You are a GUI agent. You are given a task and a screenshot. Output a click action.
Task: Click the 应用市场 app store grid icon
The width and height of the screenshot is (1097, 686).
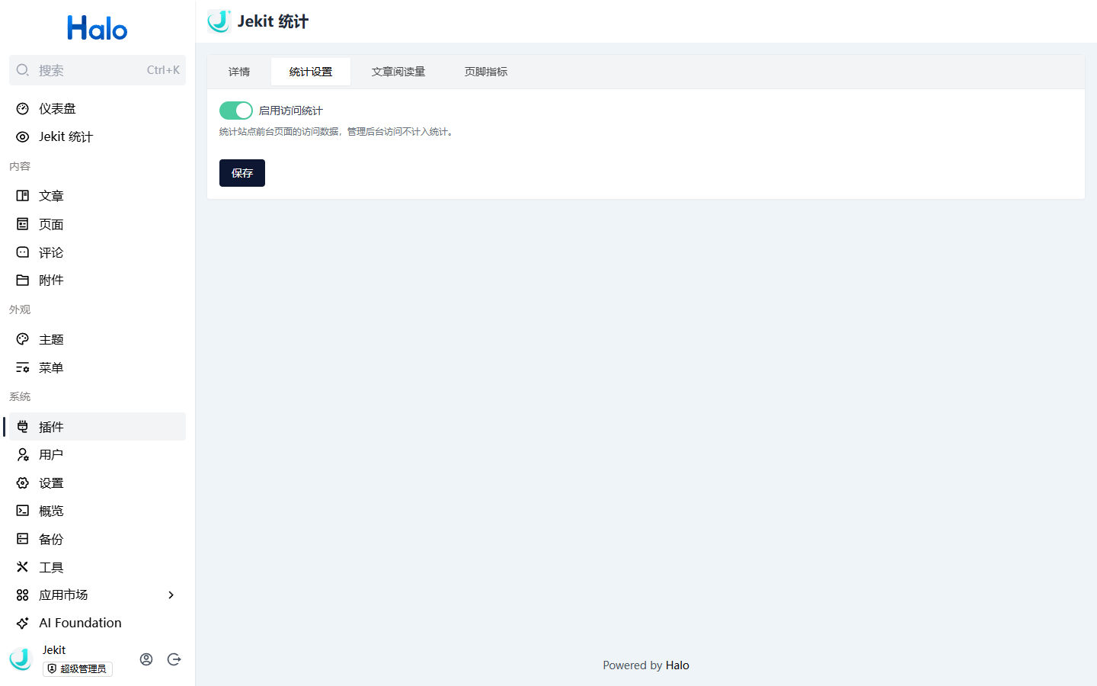coord(23,595)
